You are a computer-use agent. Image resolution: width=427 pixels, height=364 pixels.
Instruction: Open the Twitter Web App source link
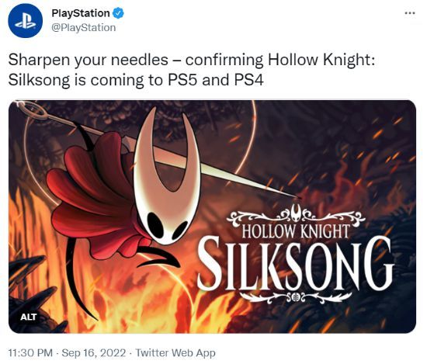click(x=175, y=353)
